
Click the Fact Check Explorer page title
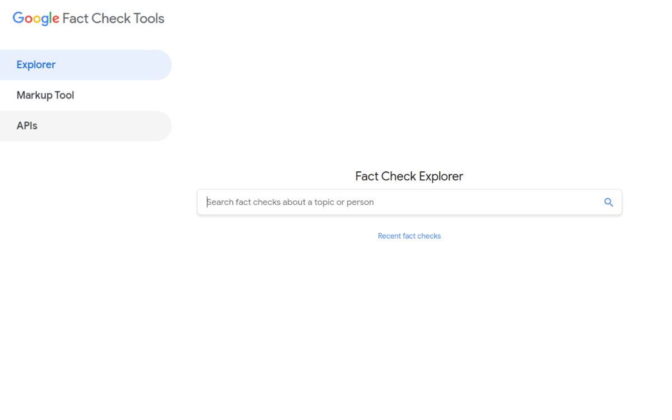click(409, 176)
